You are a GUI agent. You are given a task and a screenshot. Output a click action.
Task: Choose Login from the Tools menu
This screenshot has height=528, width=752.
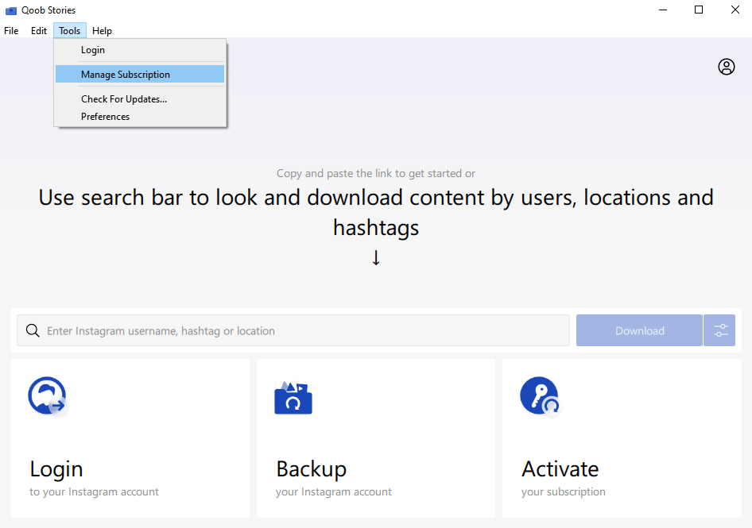140,50
